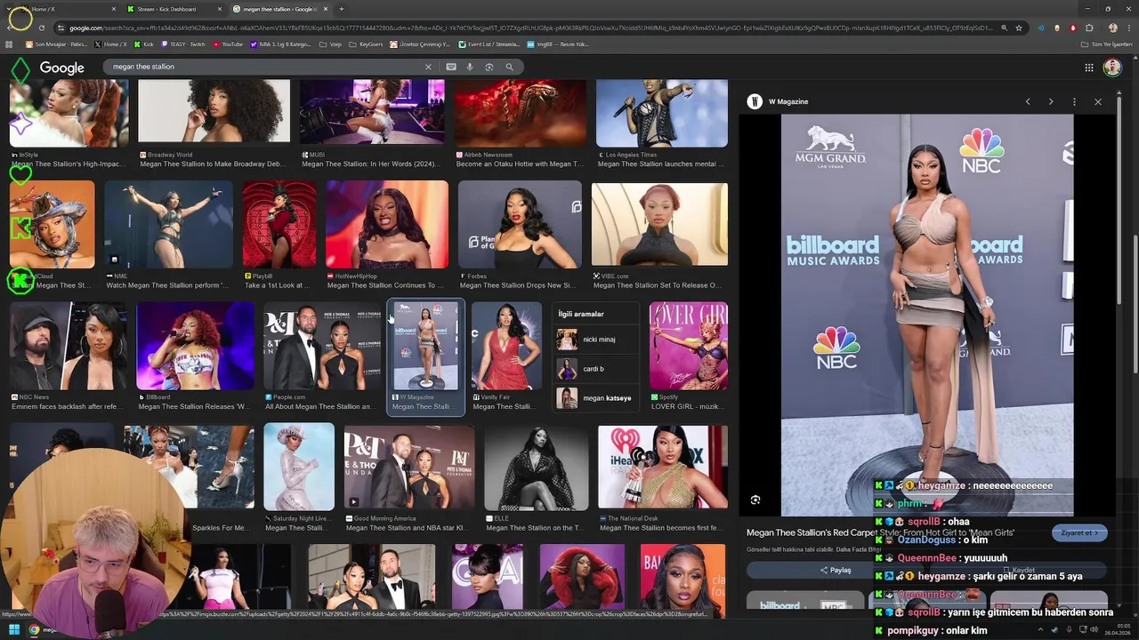Bookmark this page with the star
1139x640 pixels.
[1019, 28]
